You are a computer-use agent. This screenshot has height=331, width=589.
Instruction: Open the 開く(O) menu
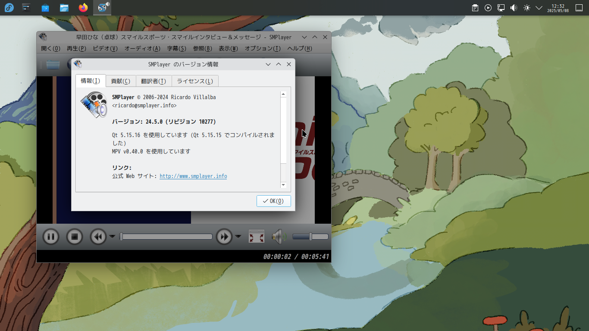pyautogui.click(x=50, y=48)
